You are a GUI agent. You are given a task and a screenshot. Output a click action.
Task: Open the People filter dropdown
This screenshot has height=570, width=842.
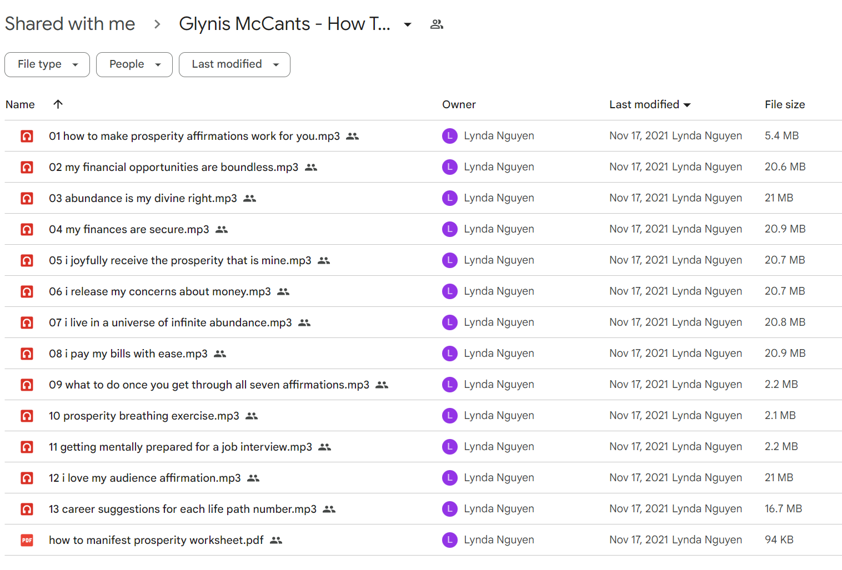coord(134,64)
